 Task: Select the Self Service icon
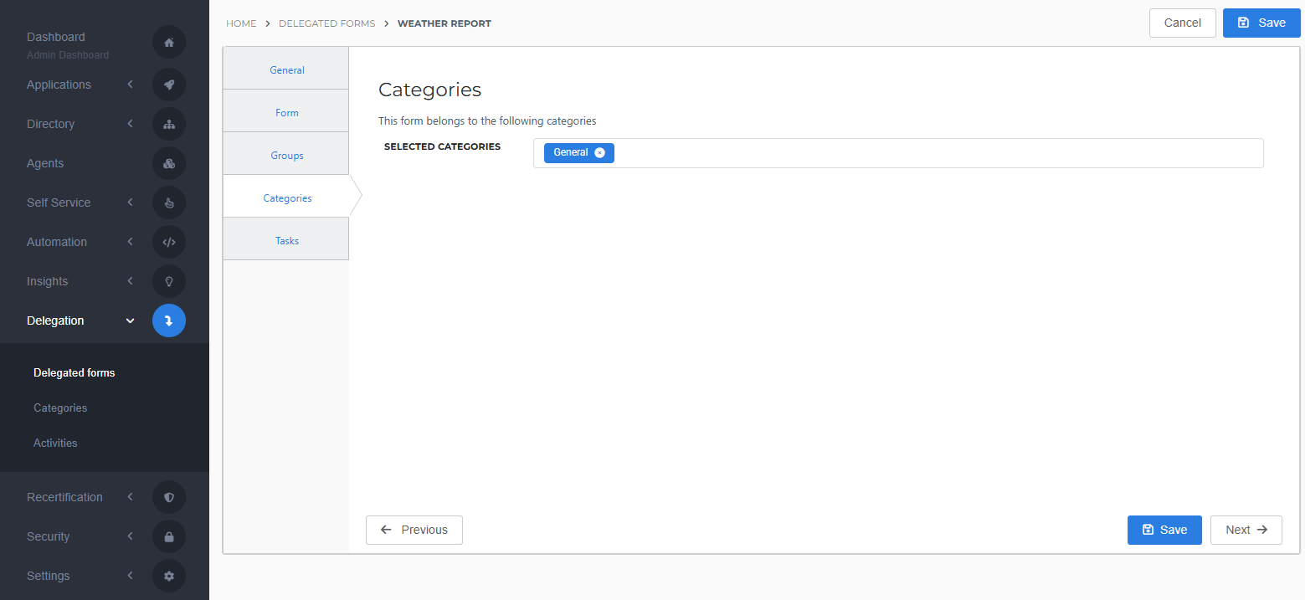(x=168, y=203)
